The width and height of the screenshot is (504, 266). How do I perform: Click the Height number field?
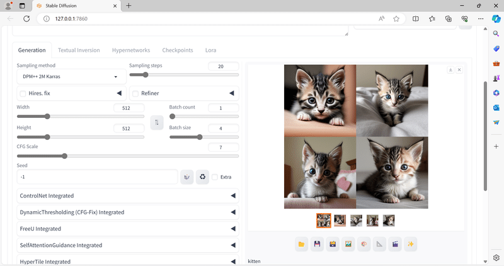(129, 129)
